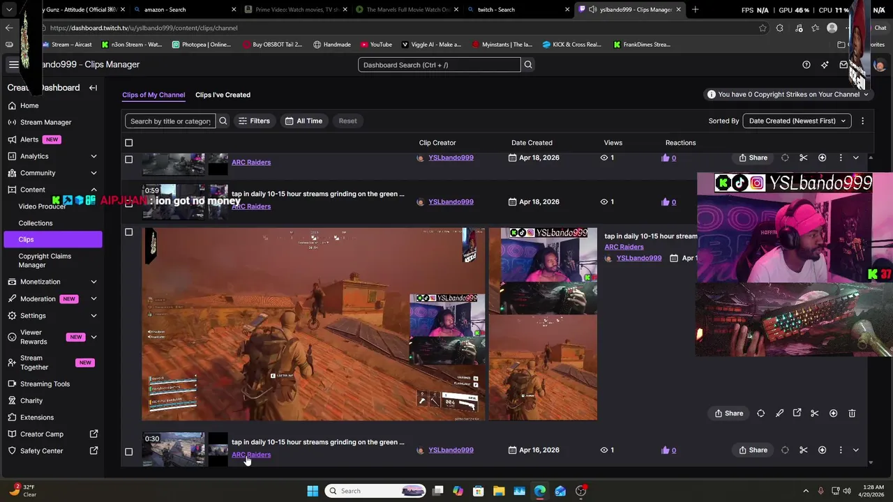
Task: Expand the Settings sidebar section
Action: tap(93, 316)
